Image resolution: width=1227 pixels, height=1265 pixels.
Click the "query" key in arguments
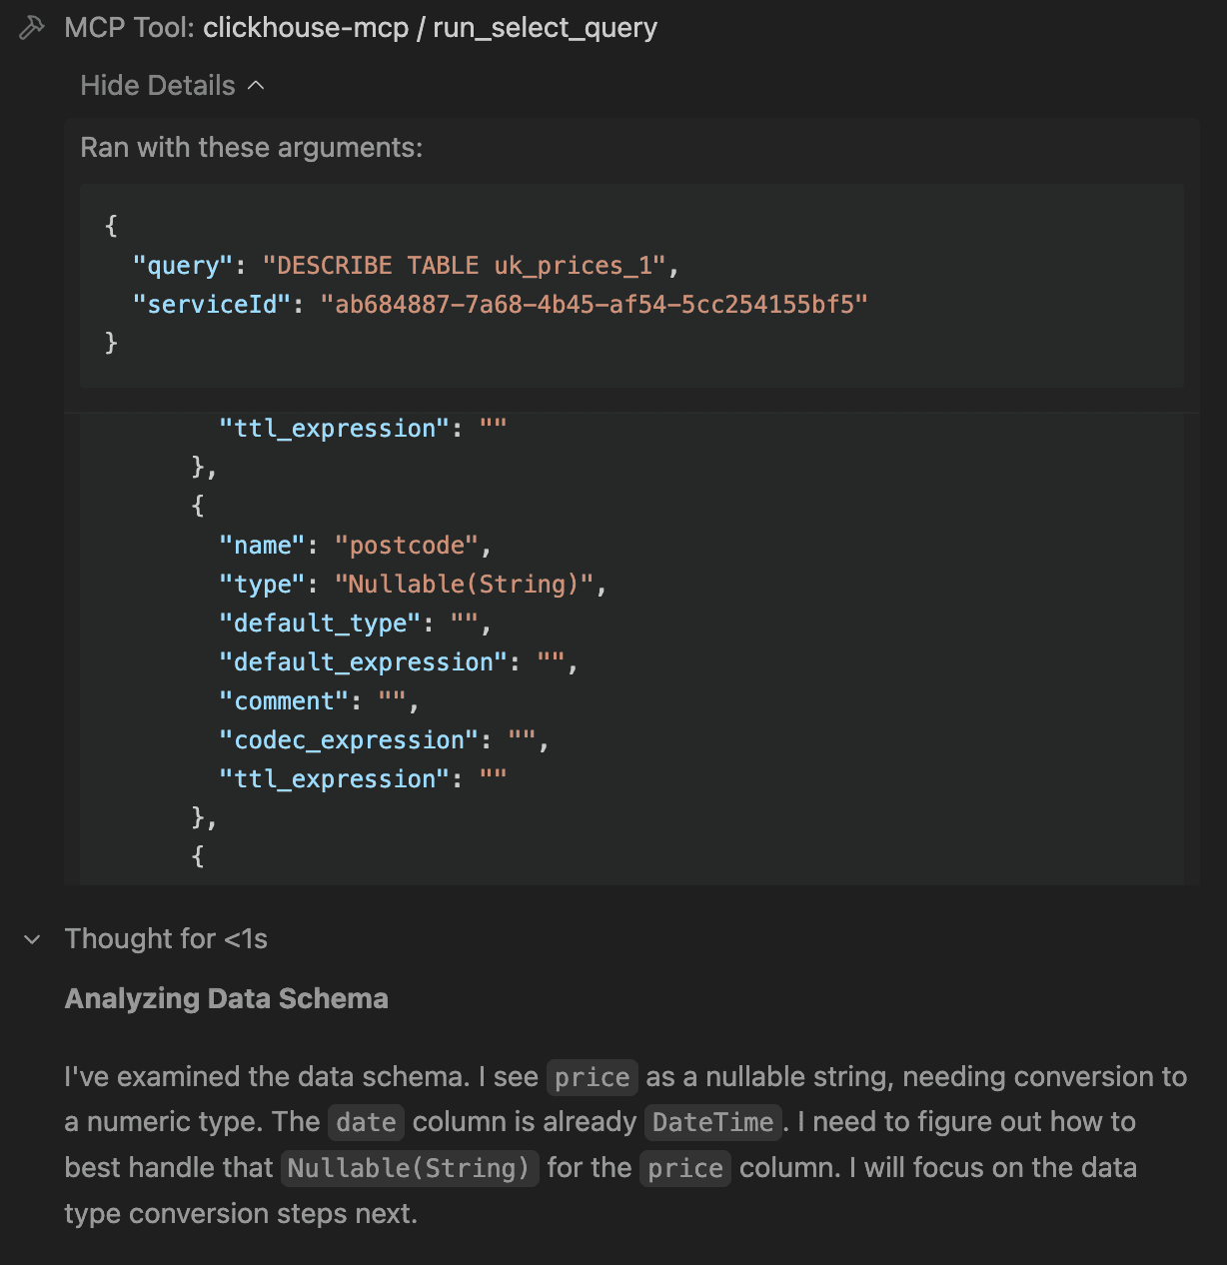pos(183,266)
